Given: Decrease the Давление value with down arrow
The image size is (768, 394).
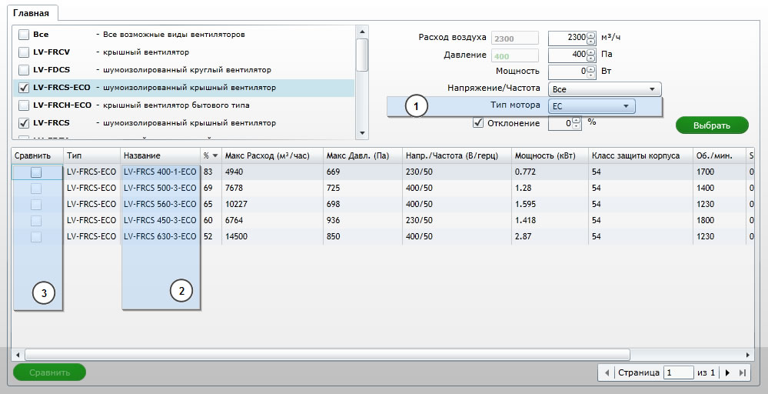Looking at the screenshot, I should pyautogui.click(x=590, y=58).
